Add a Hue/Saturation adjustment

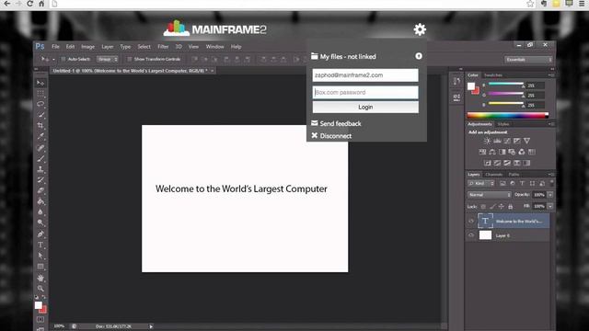click(482, 152)
